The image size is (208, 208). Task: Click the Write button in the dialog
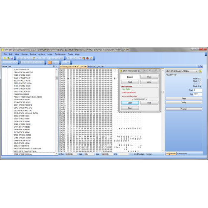point(149,82)
